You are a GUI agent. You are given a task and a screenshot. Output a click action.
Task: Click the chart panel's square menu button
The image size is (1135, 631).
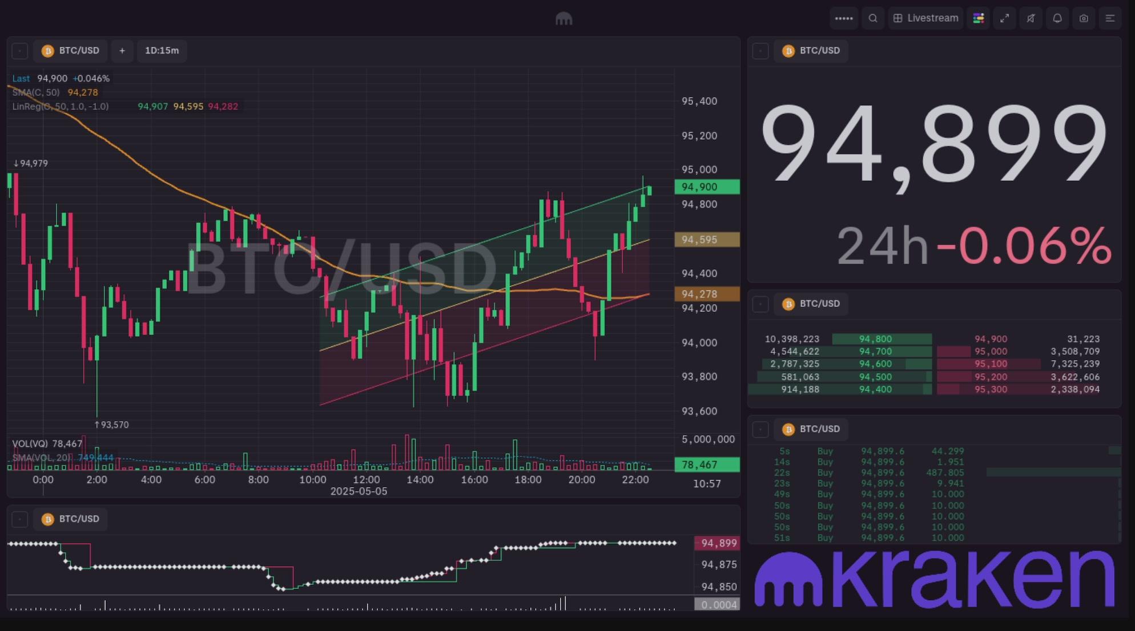tap(20, 51)
